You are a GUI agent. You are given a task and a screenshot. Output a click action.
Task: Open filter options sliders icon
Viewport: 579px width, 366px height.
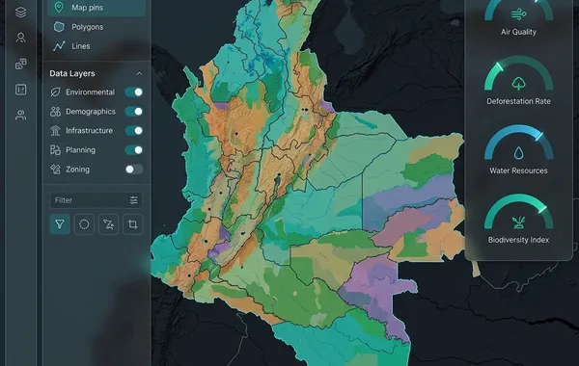[134, 200]
